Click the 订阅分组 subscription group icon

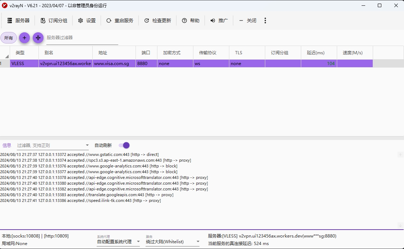click(43, 20)
